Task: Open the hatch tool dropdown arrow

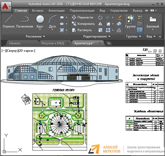Action: point(66,30)
